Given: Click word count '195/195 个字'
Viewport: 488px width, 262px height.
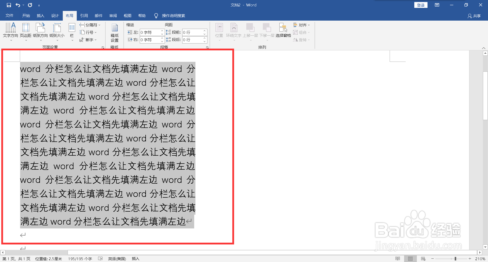Looking at the screenshot, I should point(80,259).
